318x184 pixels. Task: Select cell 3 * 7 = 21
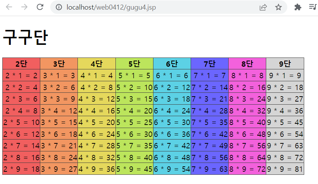click(x=59, y=146)
